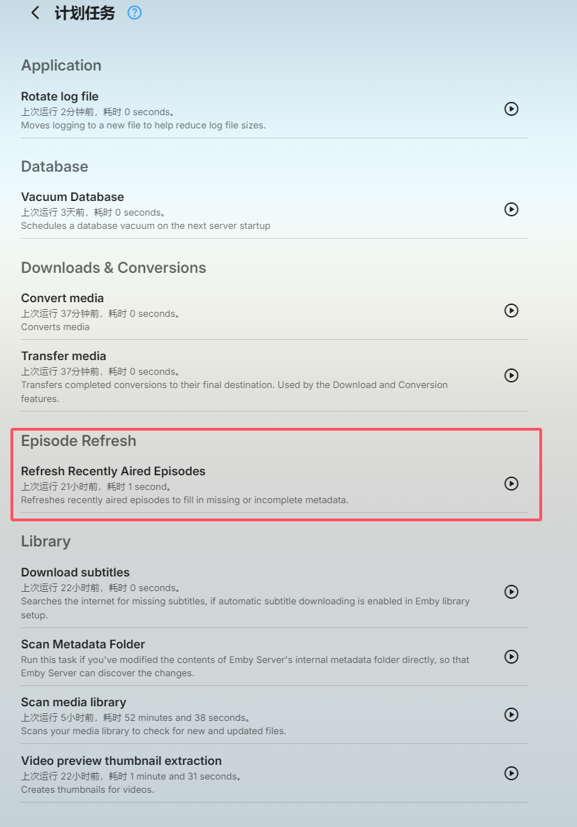The width and height of the screenshot is (577, 827).
Task: Run the Rotate log file task
Action: click(511, 109)
